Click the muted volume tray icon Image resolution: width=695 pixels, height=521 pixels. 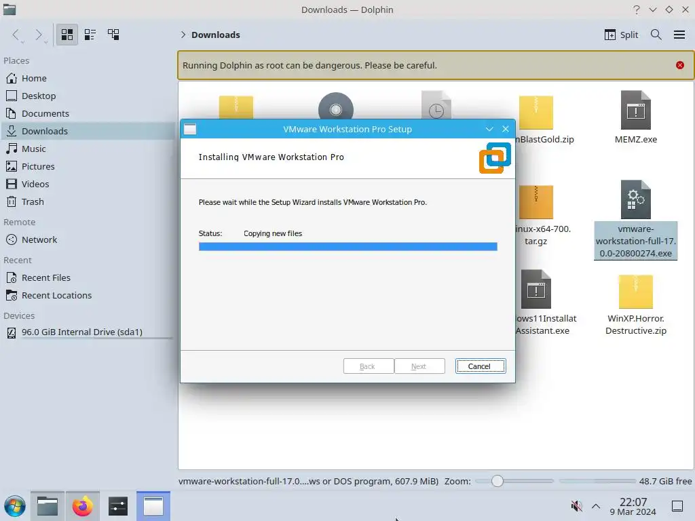point(576,506)
